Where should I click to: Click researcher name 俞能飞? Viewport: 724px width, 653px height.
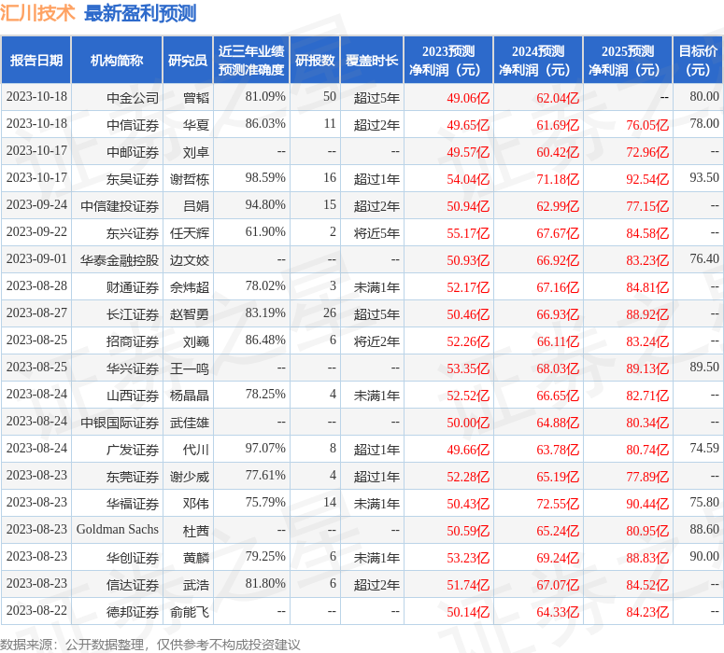190,612
